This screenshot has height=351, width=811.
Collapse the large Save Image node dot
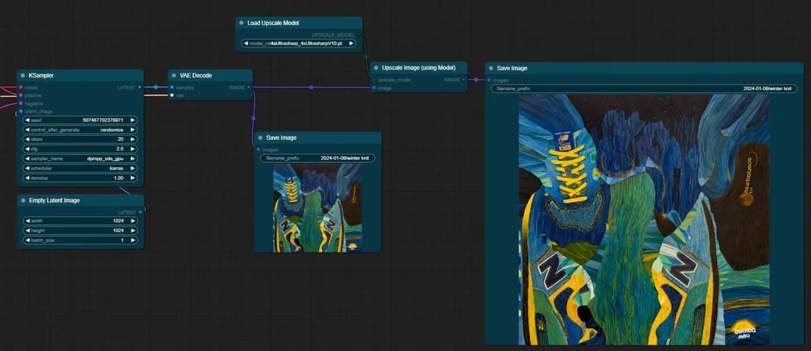[x=491, y=68]
